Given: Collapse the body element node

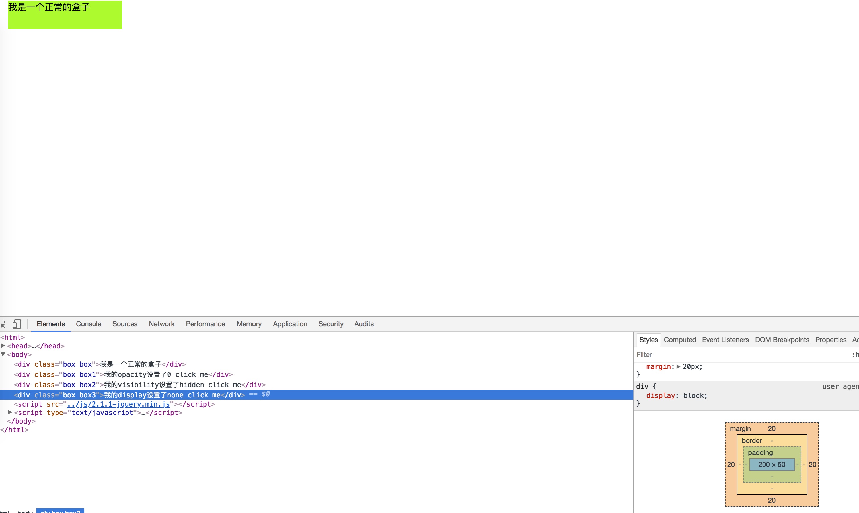Looking at the screenshot, I should (x=3, y=354).
